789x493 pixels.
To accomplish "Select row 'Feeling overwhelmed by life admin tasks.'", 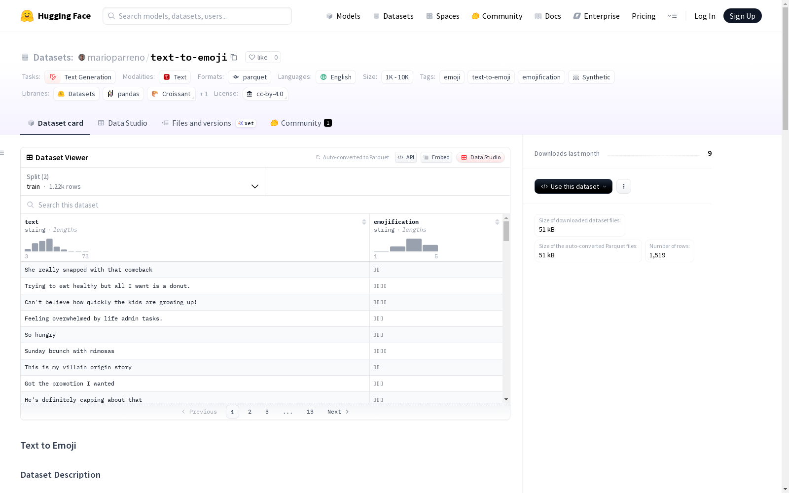I will [261, 318].
